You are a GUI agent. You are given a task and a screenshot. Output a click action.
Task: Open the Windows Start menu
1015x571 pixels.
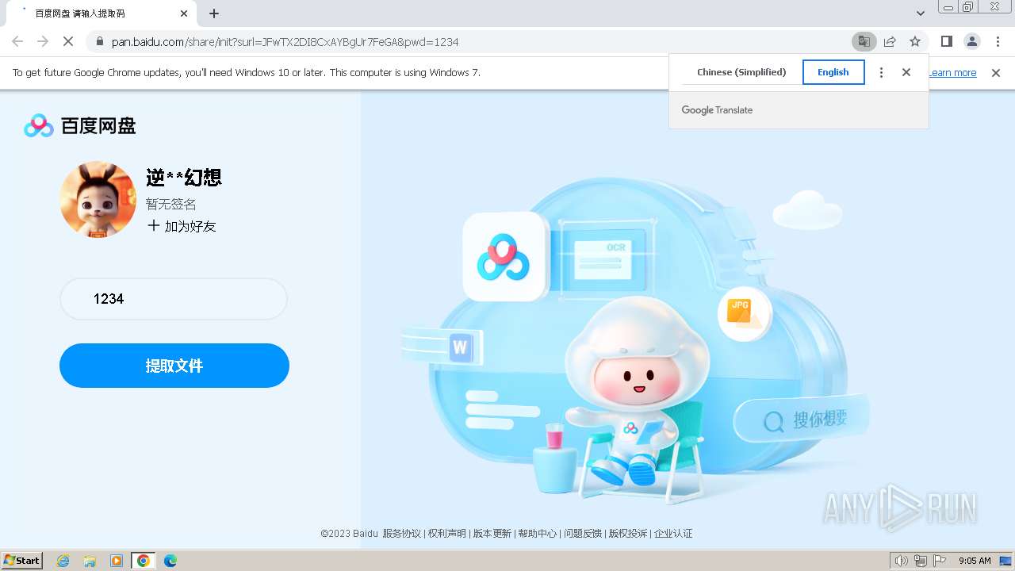[x=22, y=561]
